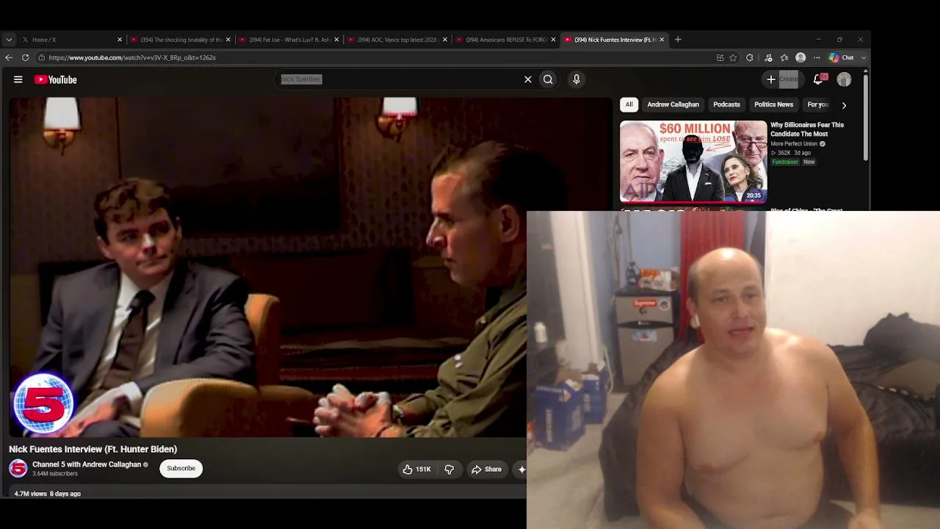The width and height of the screenshot is (940, 529).
Task: Close the Americans REFUSE tab
Action: click(554, 40)
